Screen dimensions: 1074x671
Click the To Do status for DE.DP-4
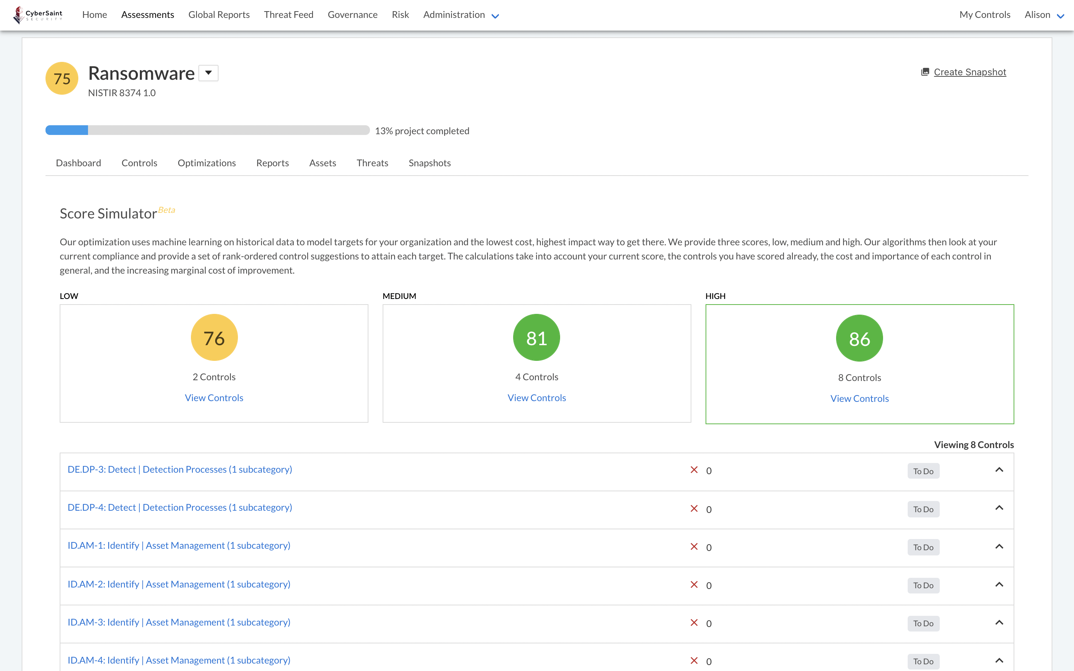923,510
